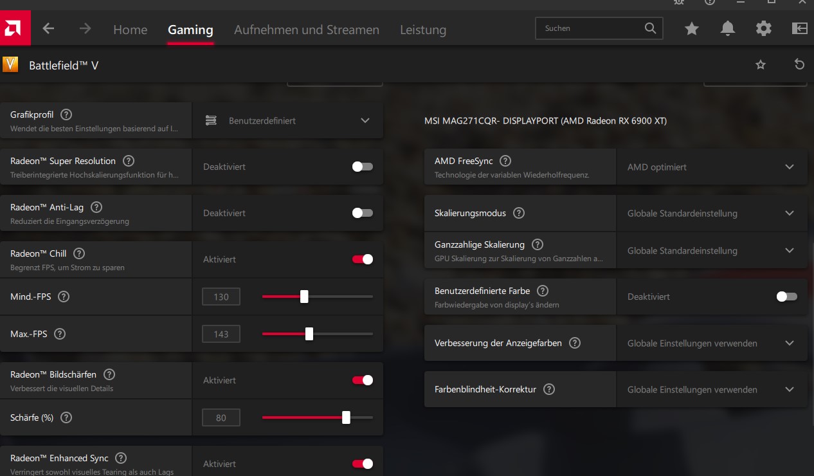Switch to the Home tab
Viewport: 814px width, 476px height.
click(x=130, y=30)
